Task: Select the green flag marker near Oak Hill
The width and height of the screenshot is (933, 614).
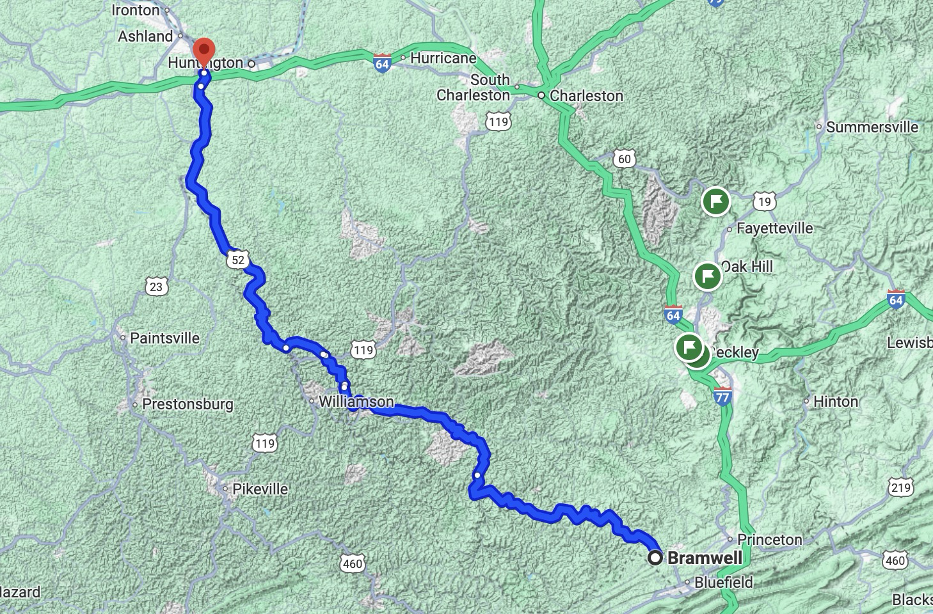Action: click(707, 276)
